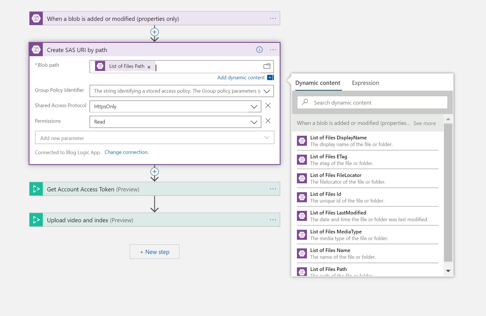Expand 'When a blob is added or modified' step
Screen dimensions: 486x316
[x=155, y=18]
